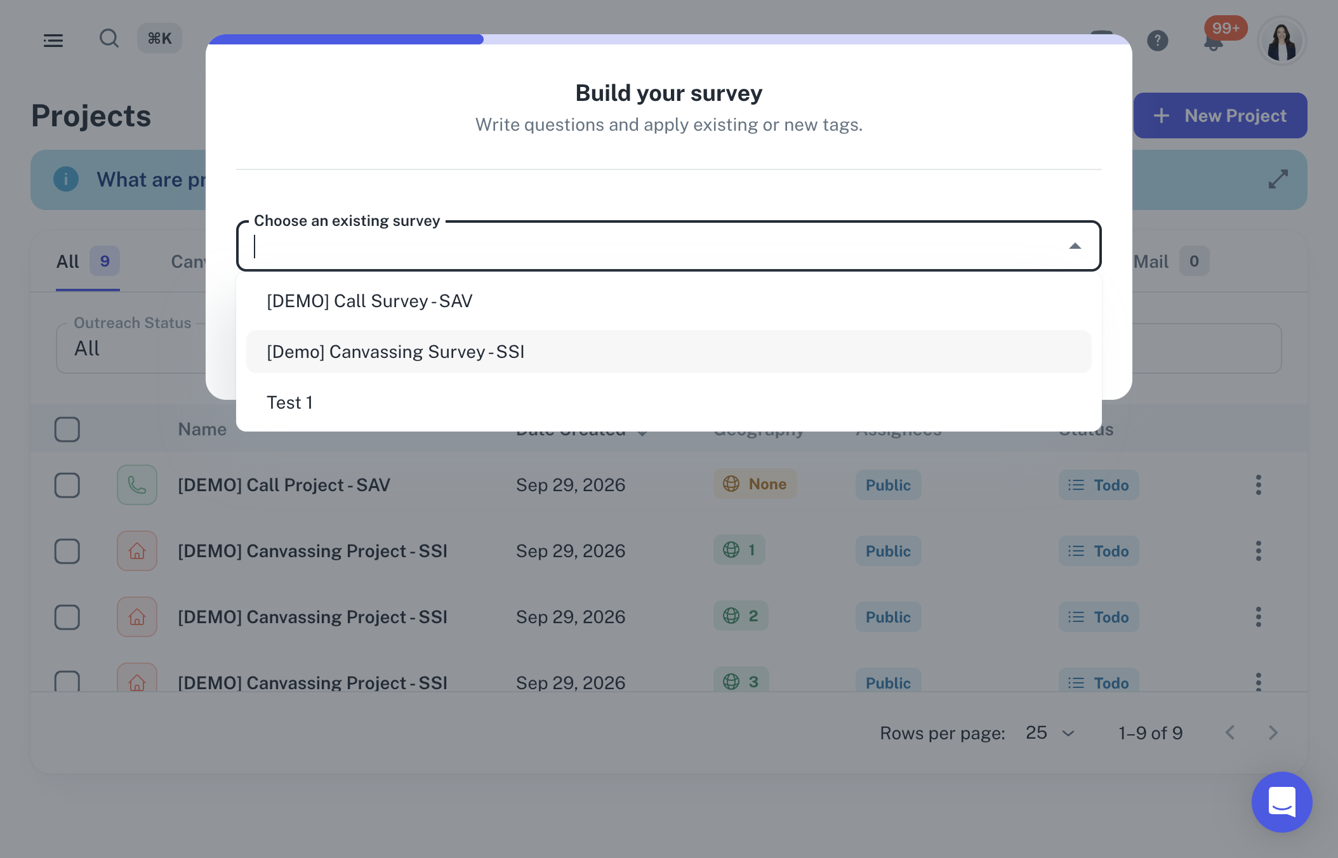Viewport: 1338px width, 858px height.
Task: Check the Canvassing Project row with geography 3
Action: pos(67,682)
